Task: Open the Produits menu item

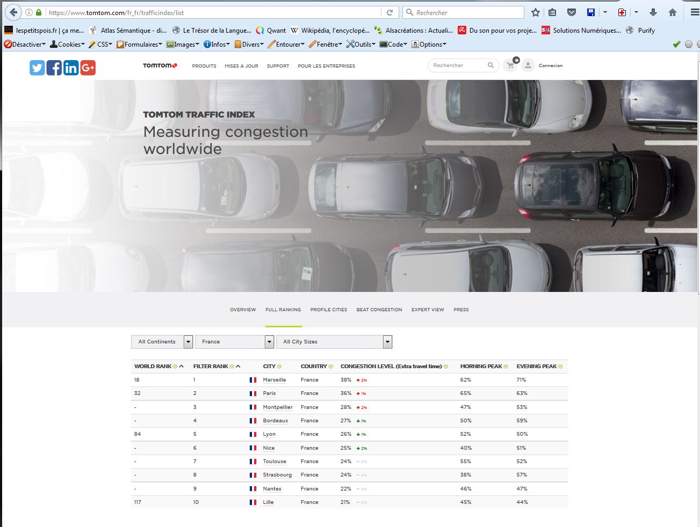Action: 204,66
